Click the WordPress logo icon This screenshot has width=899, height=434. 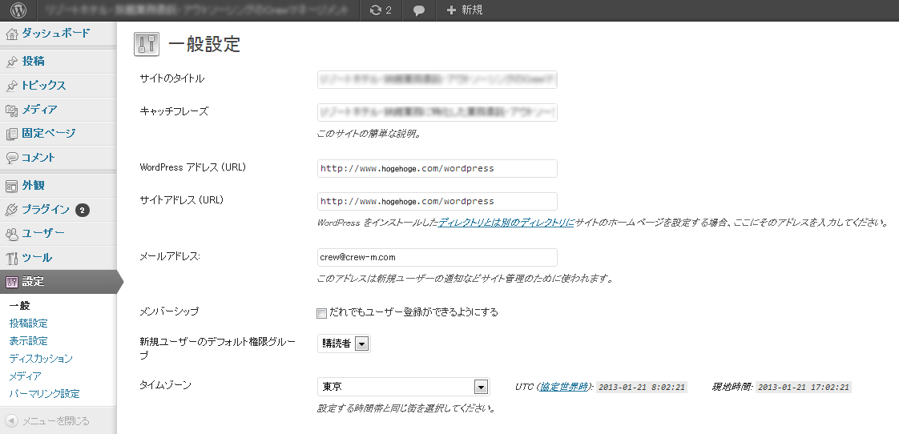click(x=18, y=10)
